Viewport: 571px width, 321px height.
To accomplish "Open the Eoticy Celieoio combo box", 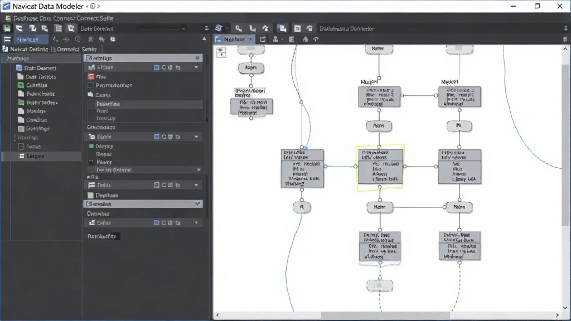I will click(147, 169).
